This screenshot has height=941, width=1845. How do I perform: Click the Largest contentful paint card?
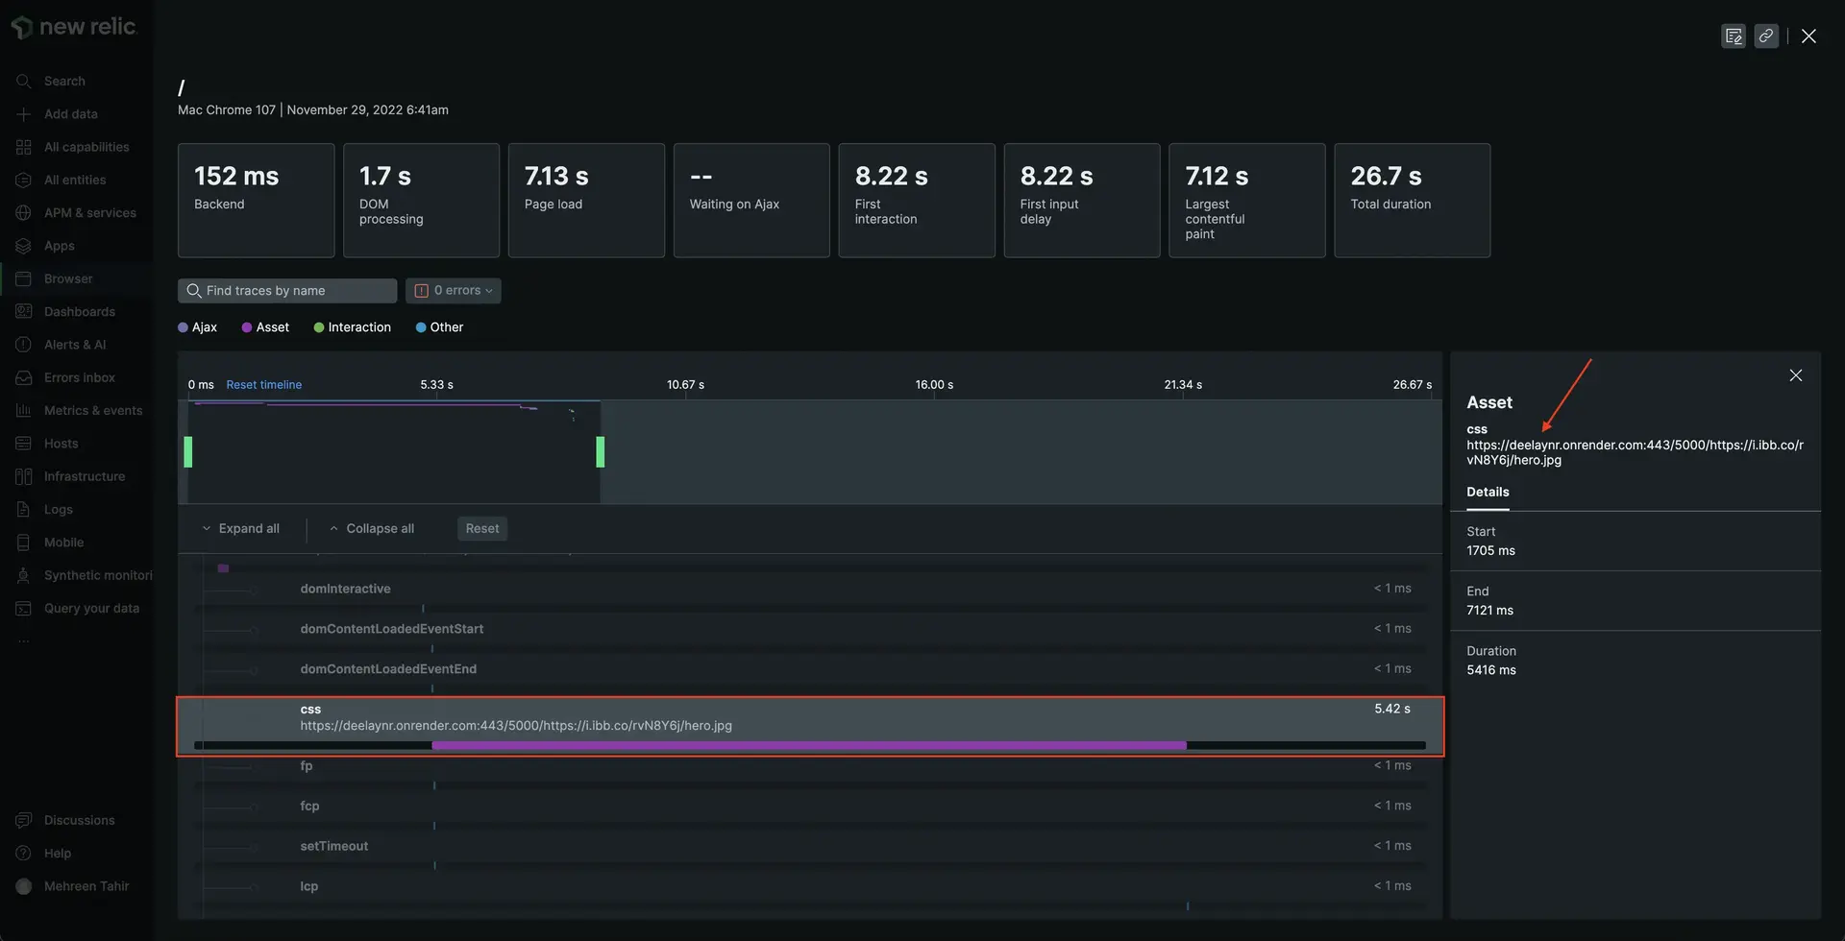(x=1247, y=201)
